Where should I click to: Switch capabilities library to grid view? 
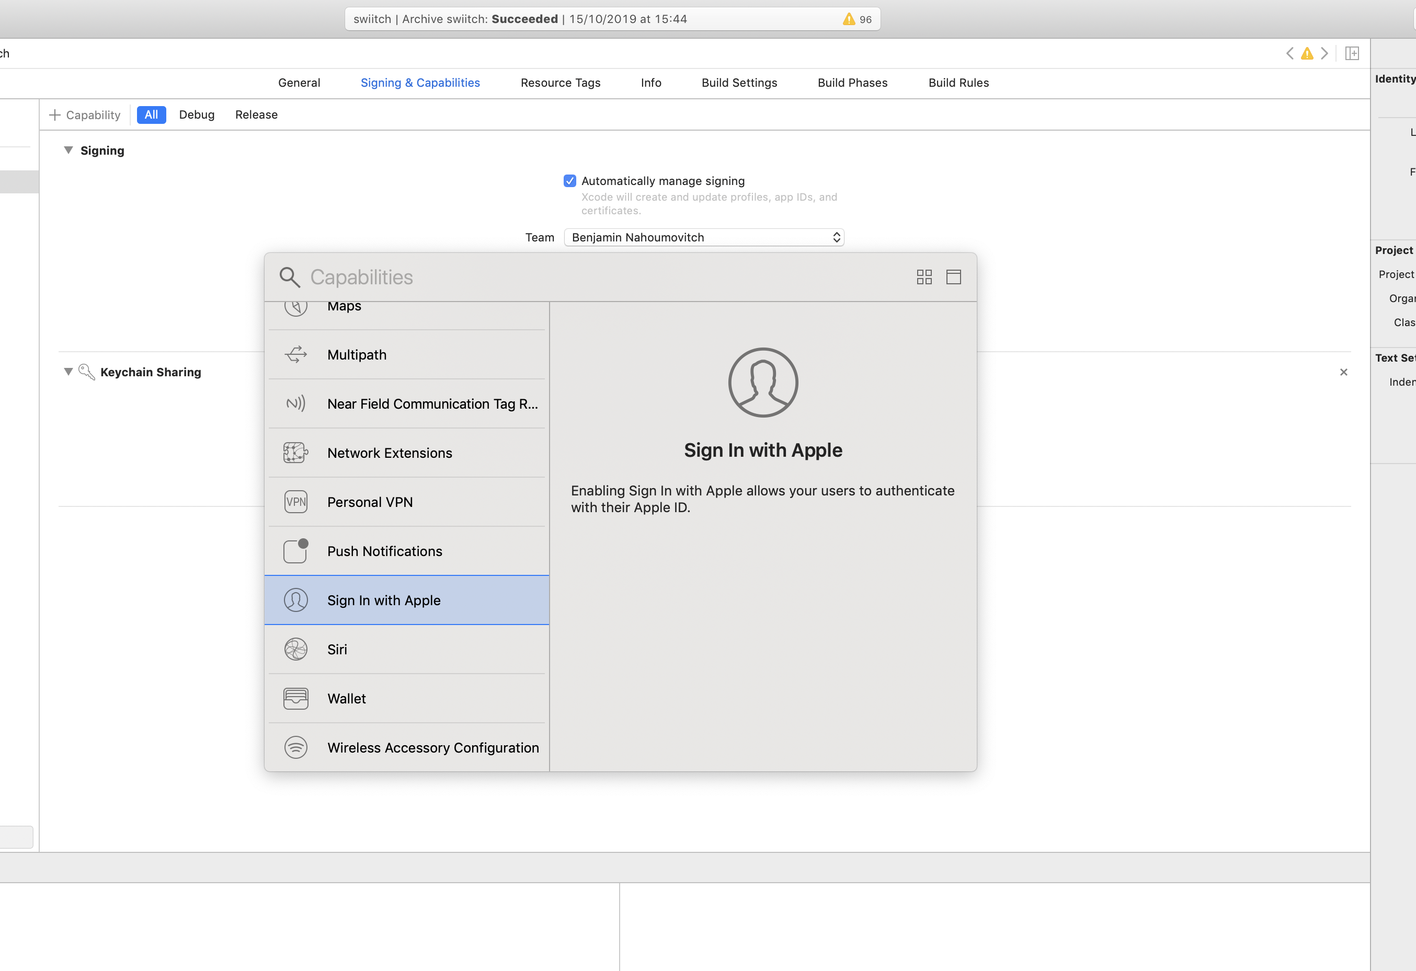click(x=924, y=277)
